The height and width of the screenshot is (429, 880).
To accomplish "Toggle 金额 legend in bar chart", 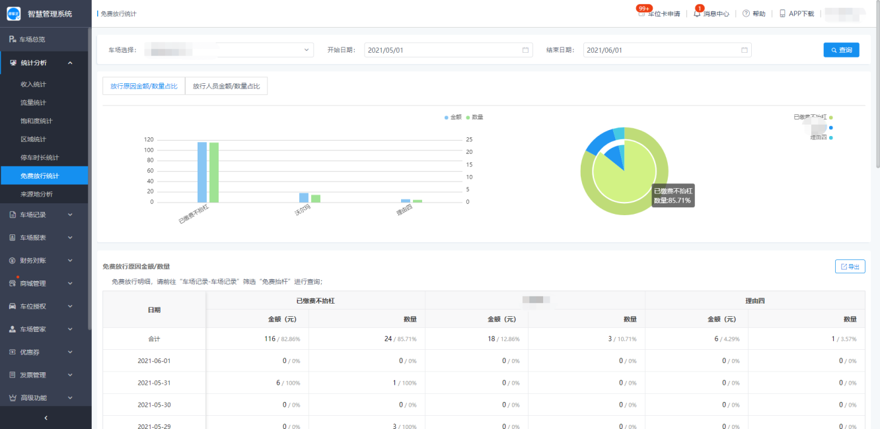I will click(x=453, y=117).
